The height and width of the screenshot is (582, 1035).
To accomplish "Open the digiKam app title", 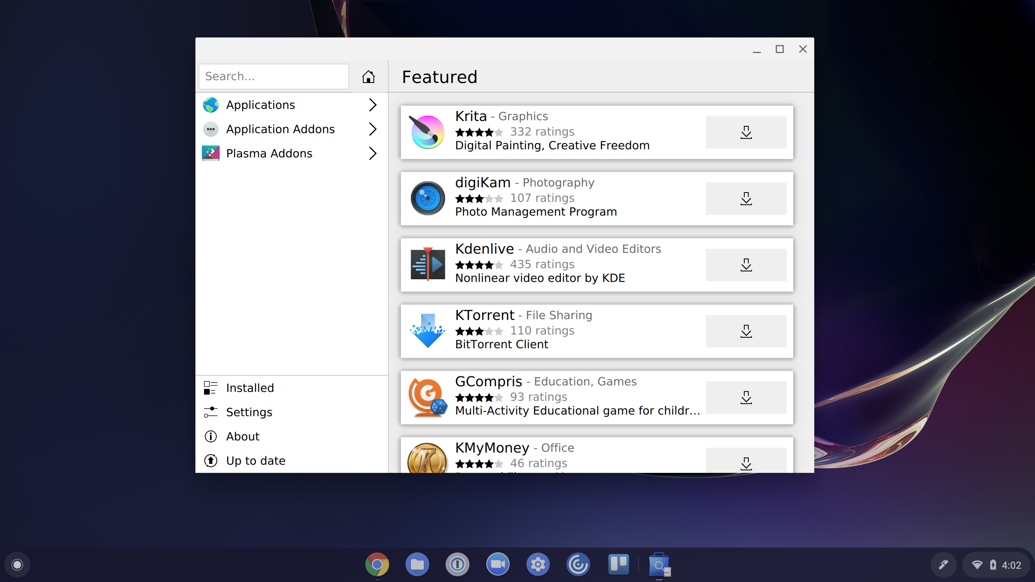I will pyautogui.click(x=483, y=183).
